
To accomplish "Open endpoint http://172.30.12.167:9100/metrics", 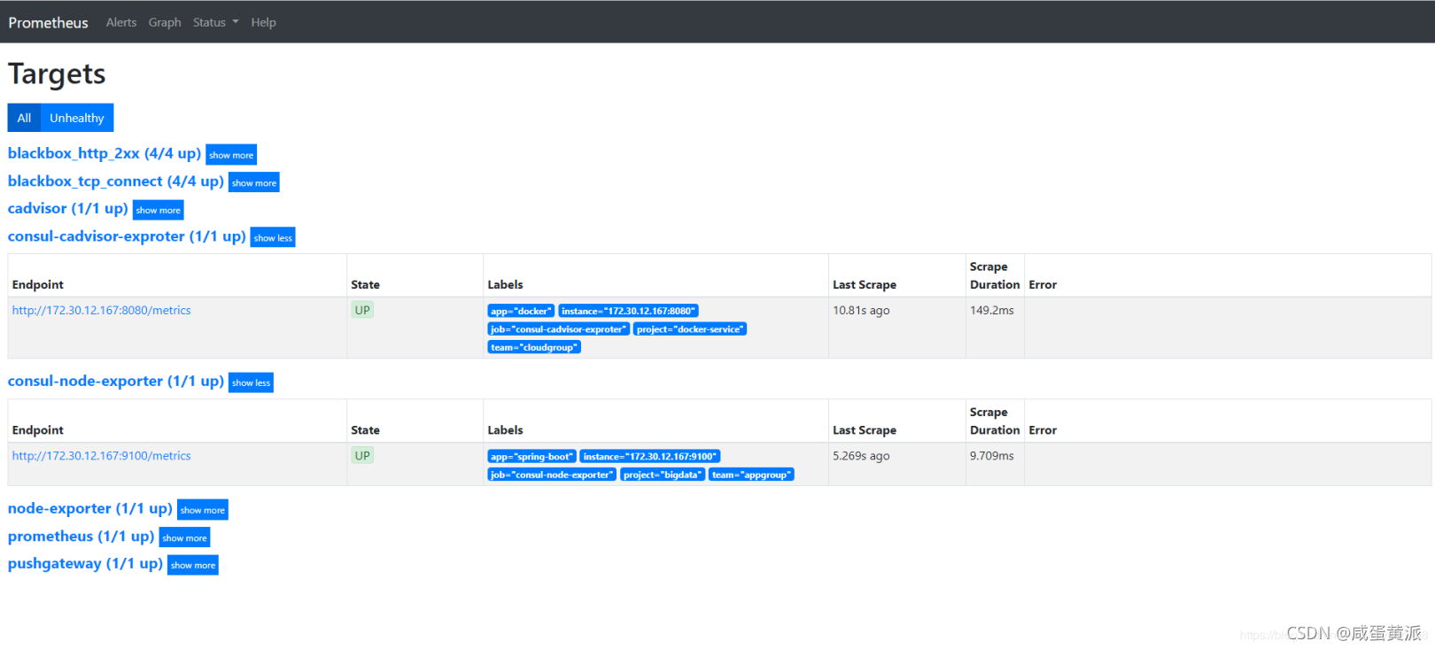I will click(102, 455).
